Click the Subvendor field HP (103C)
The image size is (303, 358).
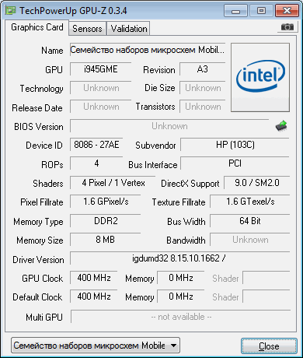(235, 145)
